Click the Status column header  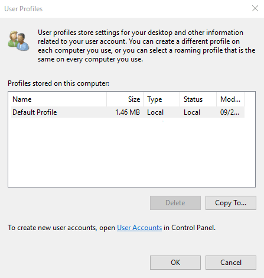coord(198,99)
